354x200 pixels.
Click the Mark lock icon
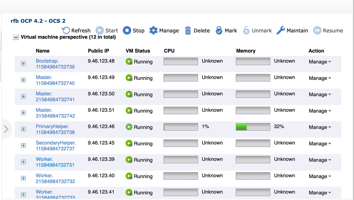[x=219, y=30]
